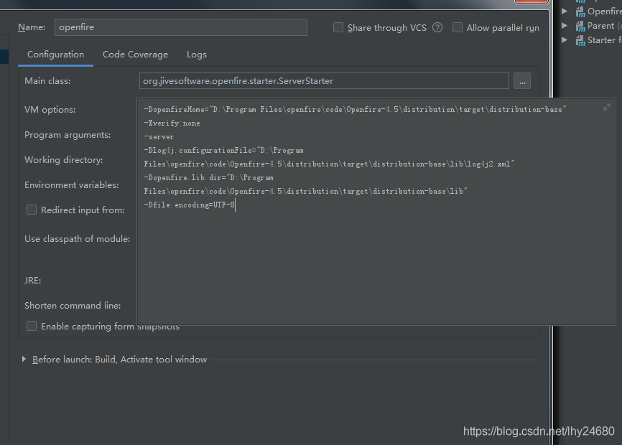Check the Redirect input from option
This screenshot has width=622, height=445.
(32, 210)
